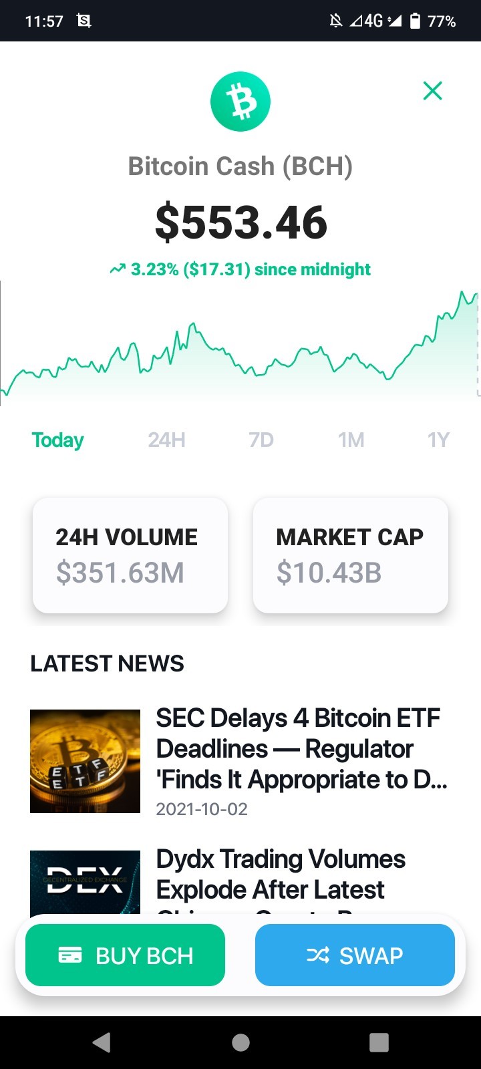
Task: Tap the Android recent apps square
Action: click(x=379, y=1042)
